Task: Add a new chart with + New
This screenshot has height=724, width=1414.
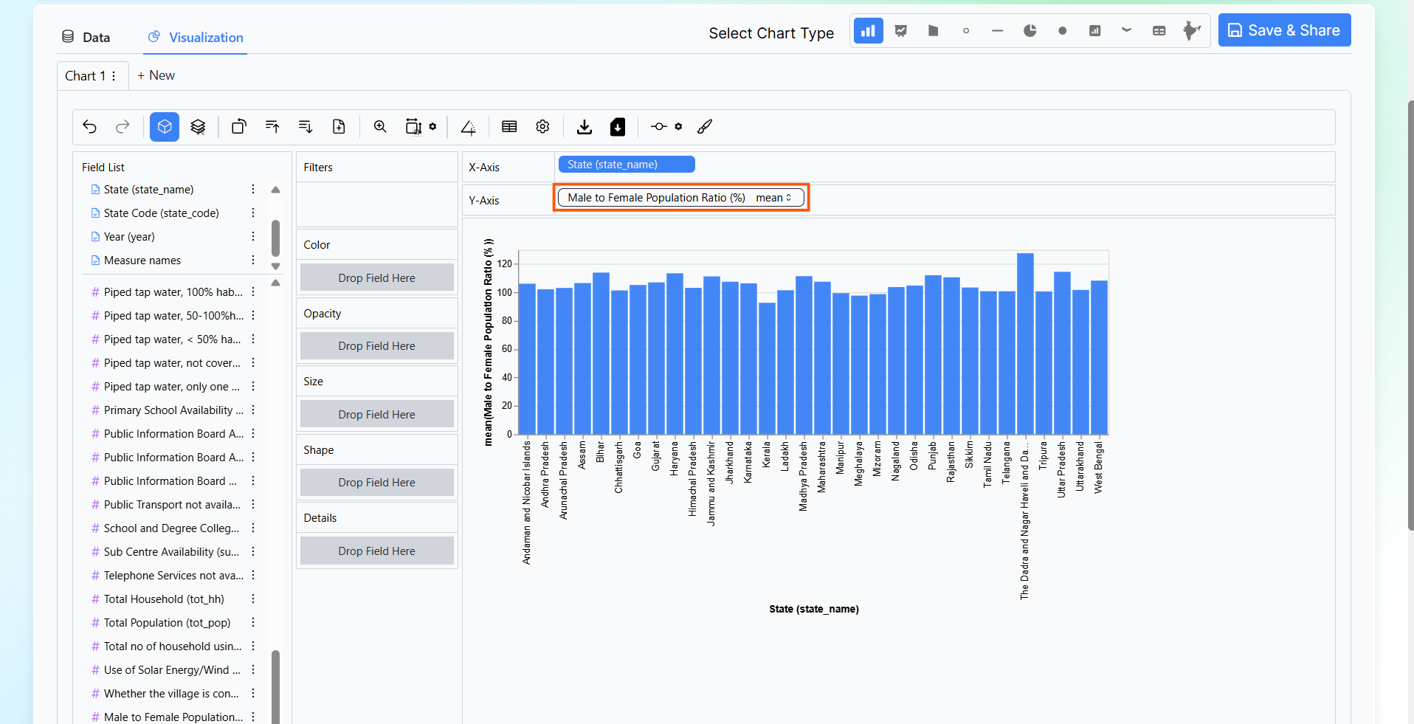Action: pyautogui.click(x=156, y=76)
